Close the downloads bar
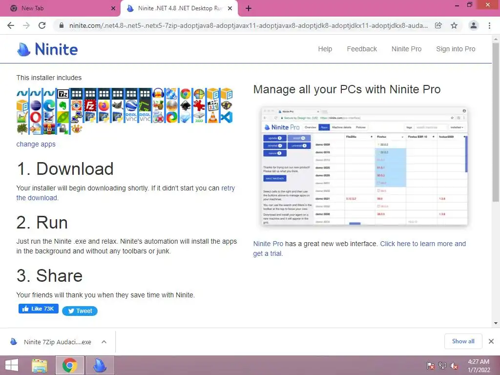The width and height of the screenshot is (500, 375). (x=491, y=341)
